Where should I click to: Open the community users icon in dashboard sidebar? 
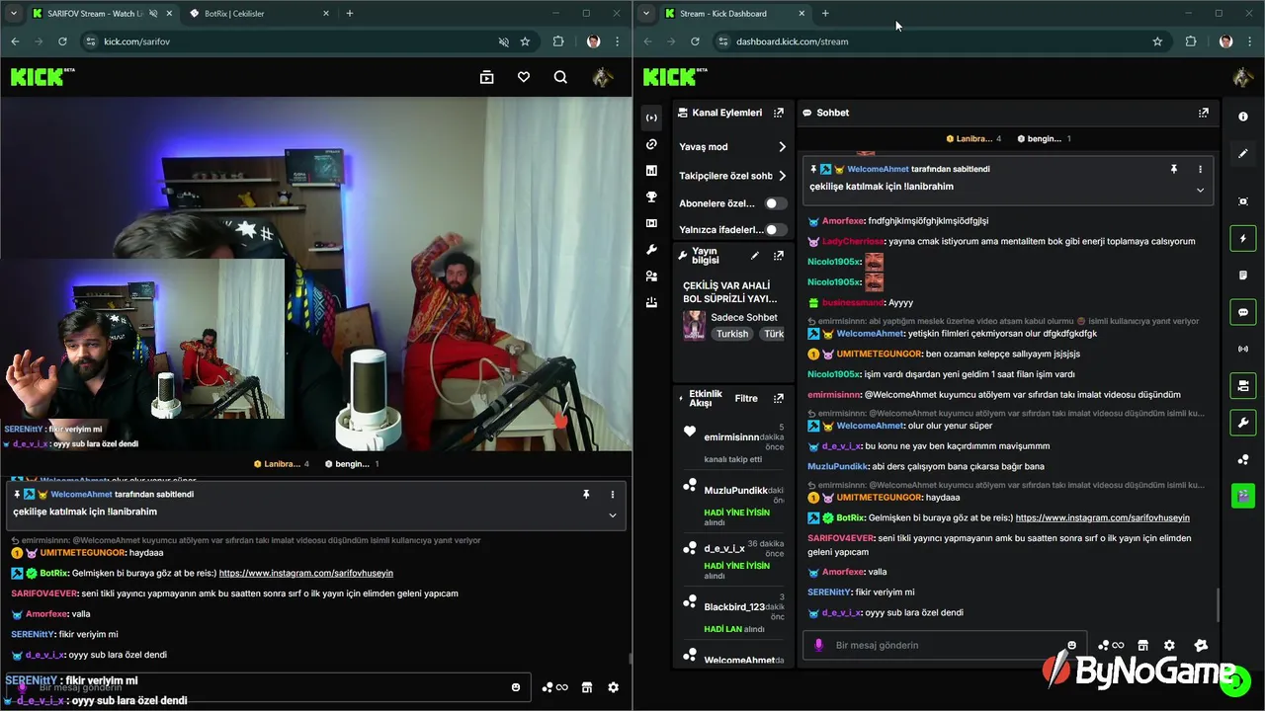pyautogui.click(x=651, y=276)
